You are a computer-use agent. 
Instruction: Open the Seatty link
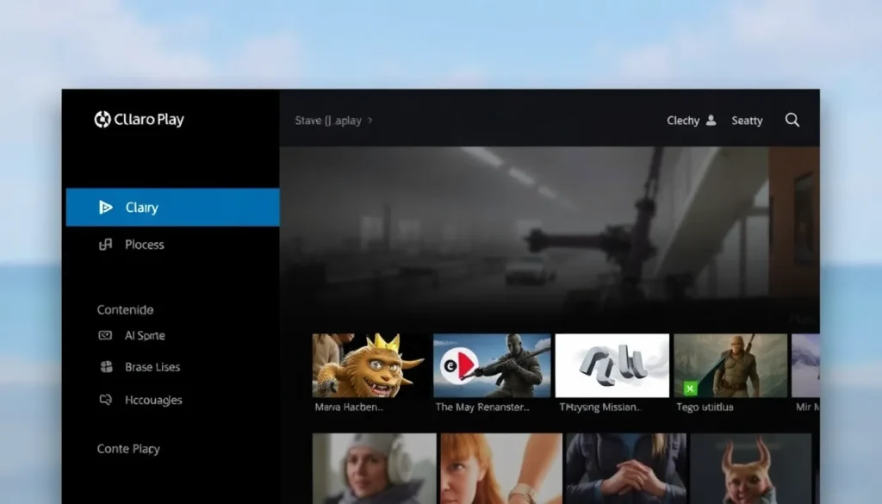[747, 121]
